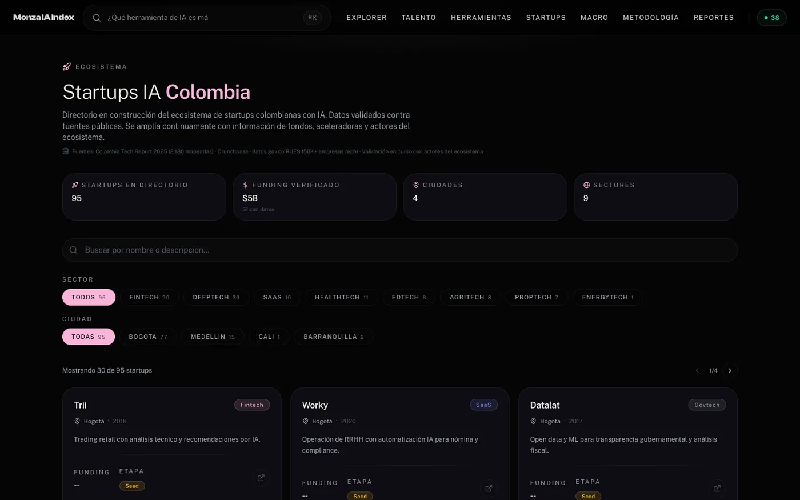Click the rocket icon in Startups en Directorio card

pos(75,185)
